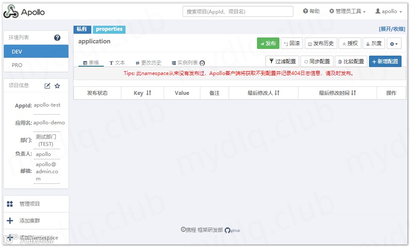
Task: Click the app name apollo-demo
Action: pyautogui.click(x=49, y=123)
